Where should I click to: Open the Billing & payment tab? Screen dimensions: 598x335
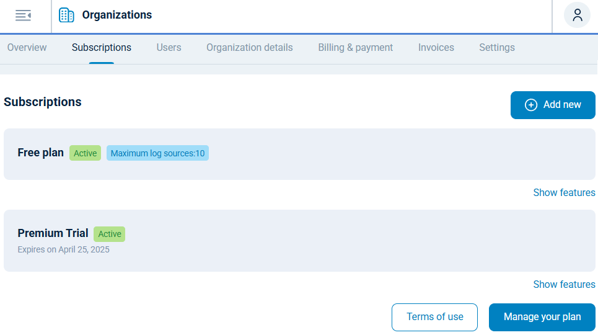tap(355, 48)
